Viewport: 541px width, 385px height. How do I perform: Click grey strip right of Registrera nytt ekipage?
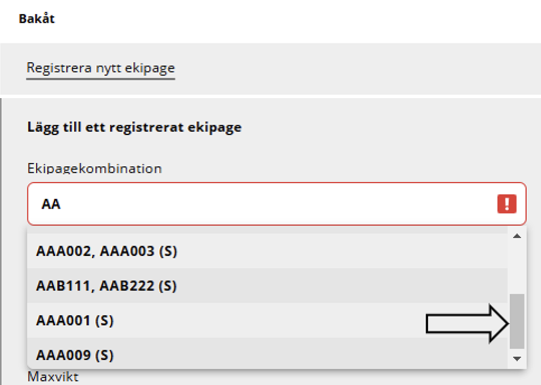click(x=340, y=69)
